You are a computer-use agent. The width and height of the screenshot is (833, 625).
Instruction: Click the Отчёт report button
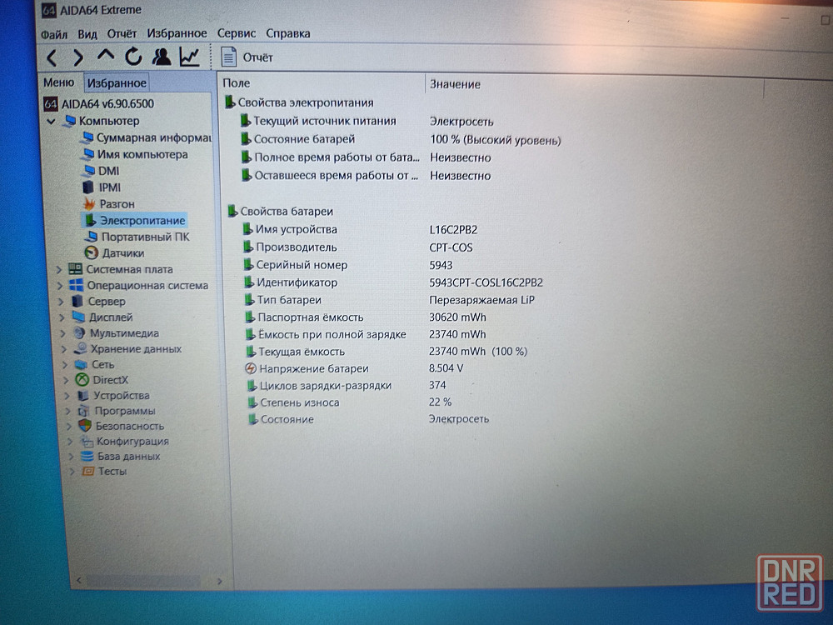(x=248, y=57)
